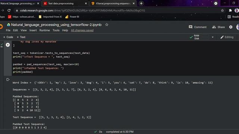Minimize the browser window
This screenshot has width=239, height=134.
[x=225, y=3]
